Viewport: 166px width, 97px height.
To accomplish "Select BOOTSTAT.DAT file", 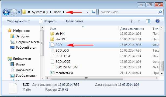I will 67,67.
